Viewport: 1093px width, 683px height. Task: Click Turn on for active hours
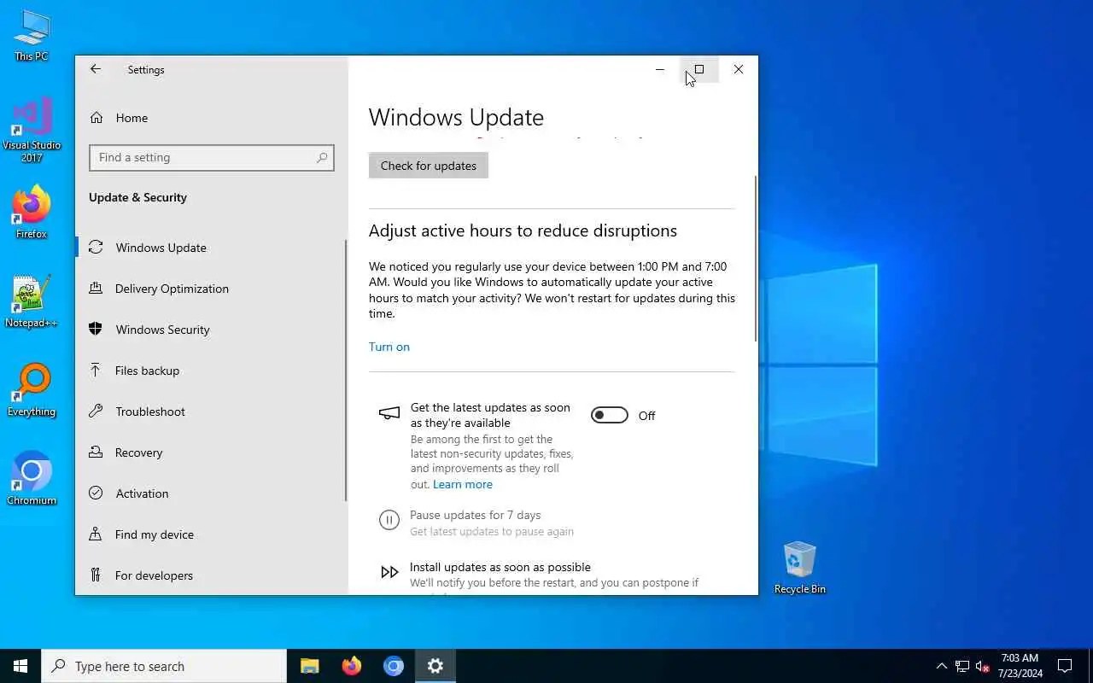tap(389, 347)
